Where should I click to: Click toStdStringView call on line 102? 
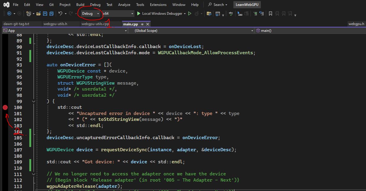click(x=118, y=119)
